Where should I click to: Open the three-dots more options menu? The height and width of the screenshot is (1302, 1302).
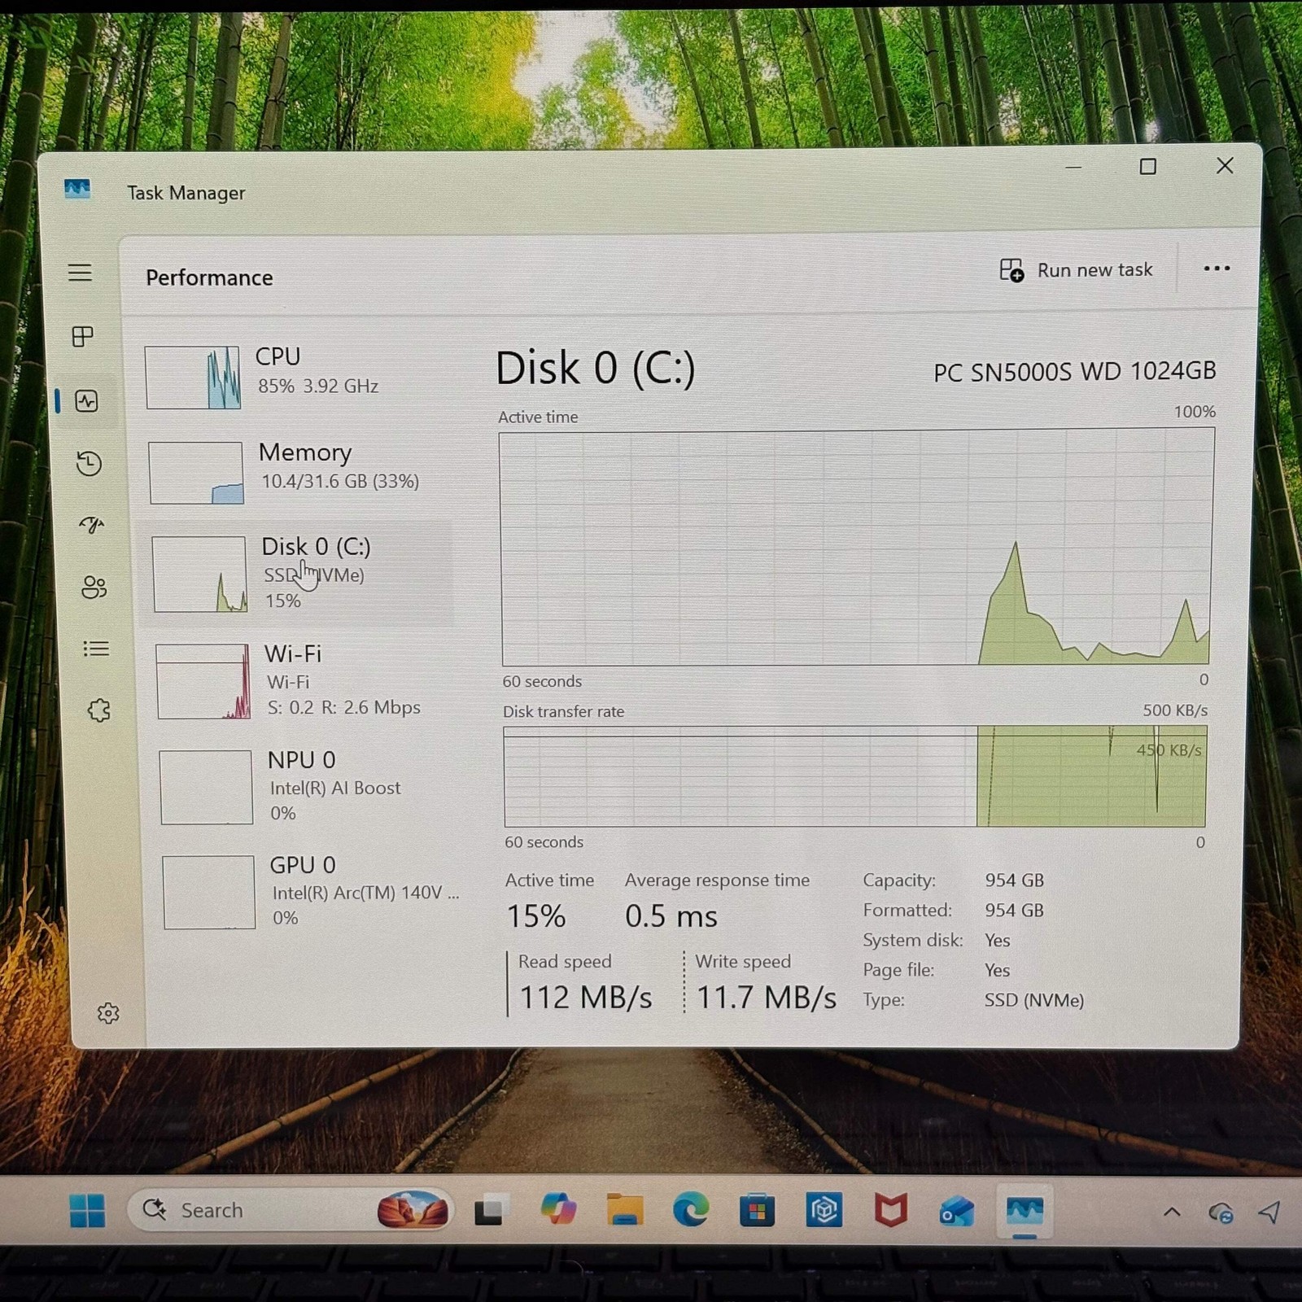(1217, 269)
